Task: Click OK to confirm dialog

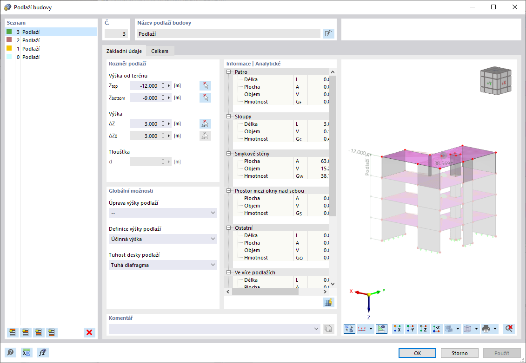Action: coord(417,353)
